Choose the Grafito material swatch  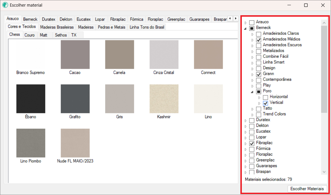[x=75, y=99]
